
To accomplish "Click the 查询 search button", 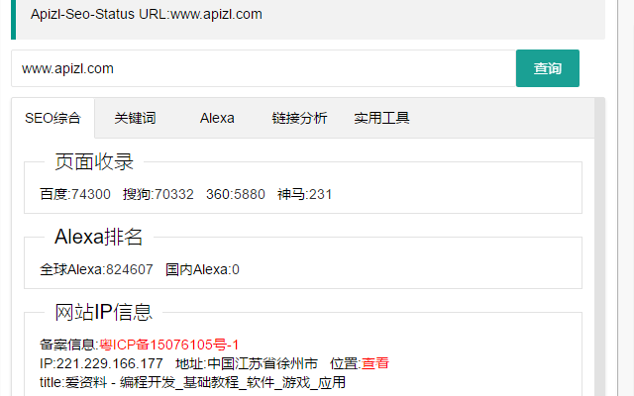I will [548, 68].
